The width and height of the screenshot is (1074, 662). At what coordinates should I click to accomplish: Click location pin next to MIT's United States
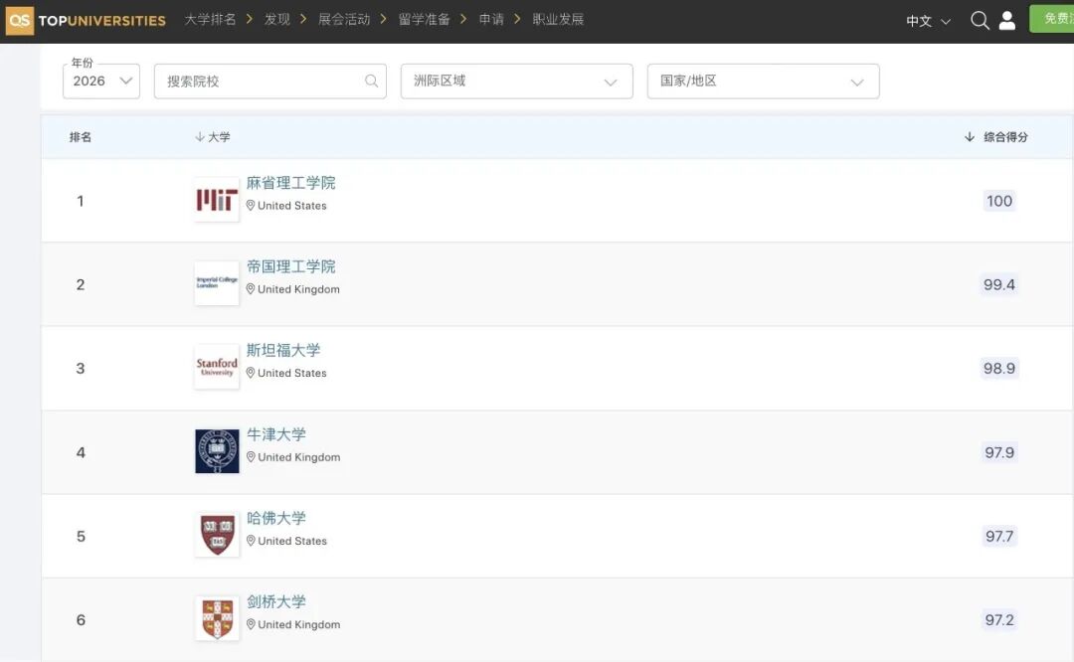(x=251, y=206)
